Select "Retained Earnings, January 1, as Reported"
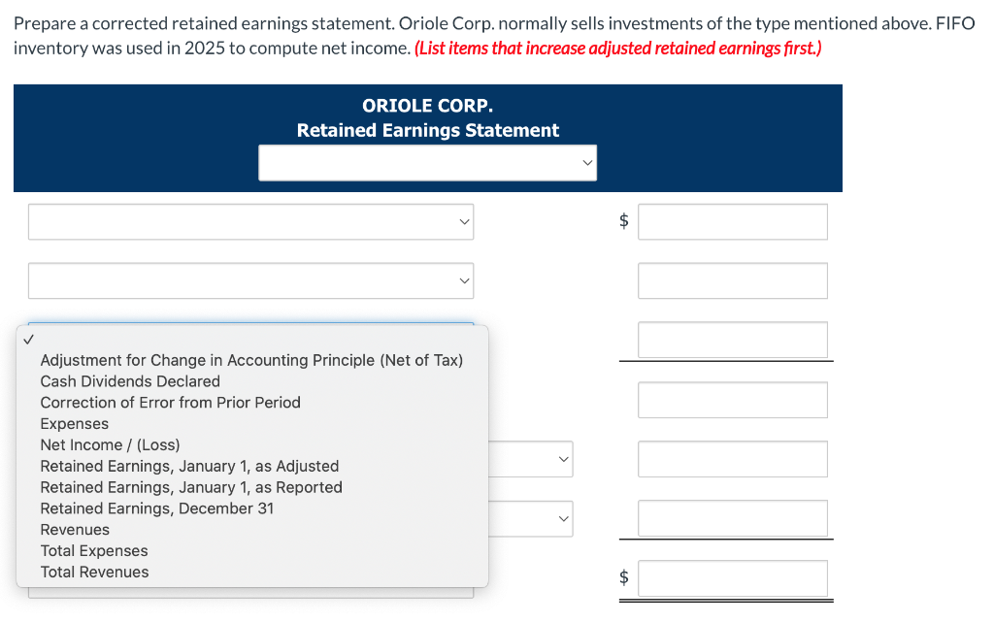Viewport: 994px width, 623px height. click(190, 487)
